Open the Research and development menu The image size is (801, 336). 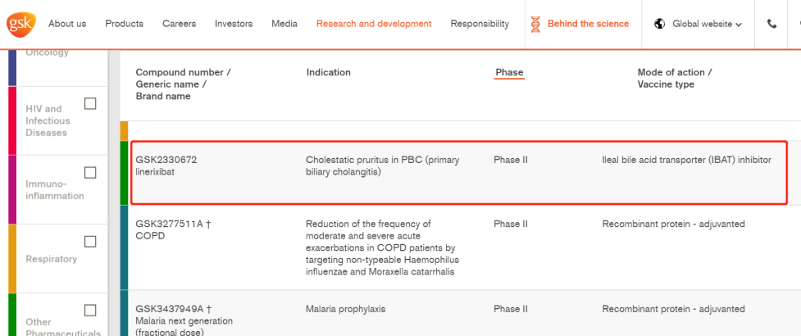tap(374, 24)
